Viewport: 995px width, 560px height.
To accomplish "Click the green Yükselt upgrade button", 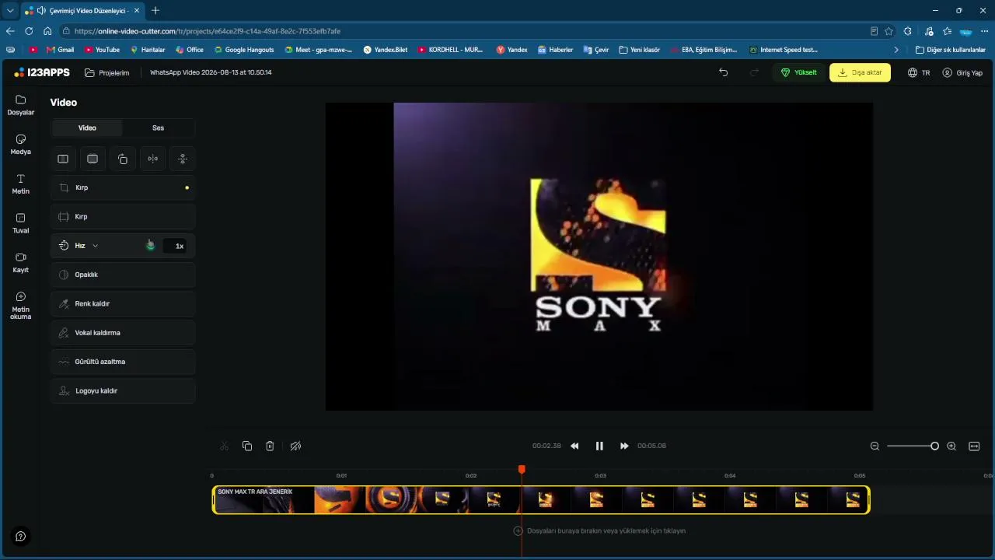I will [x=798, y=72].
